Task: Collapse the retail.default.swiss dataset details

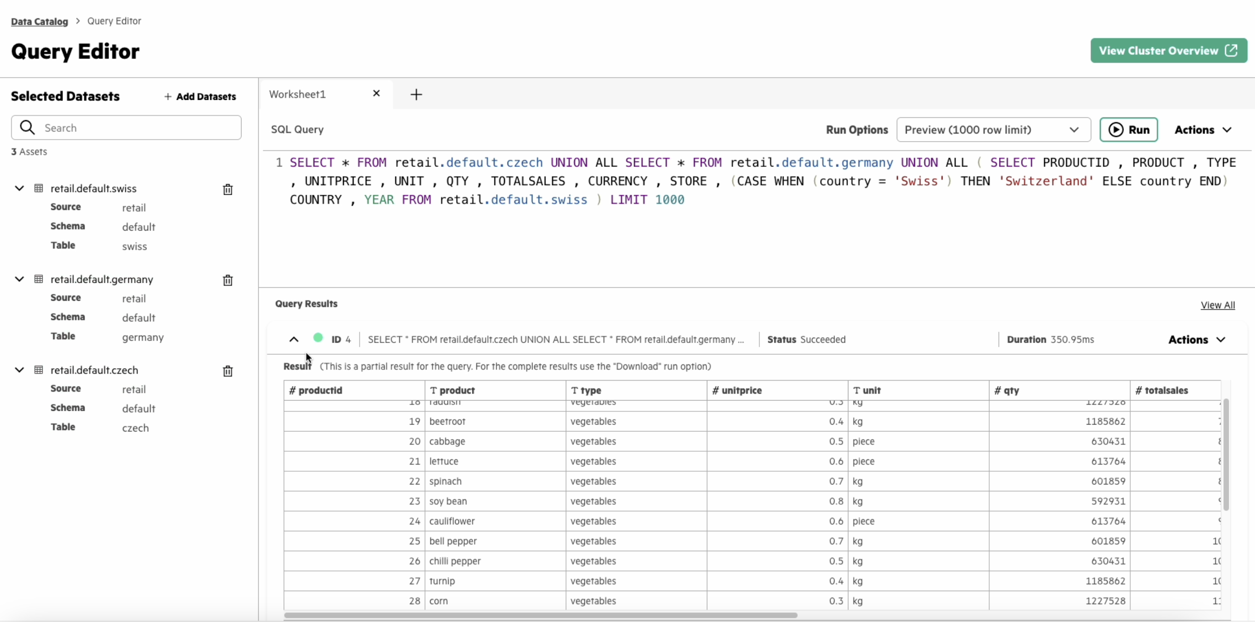Action: pyautogui.click(x=19, y=188)
